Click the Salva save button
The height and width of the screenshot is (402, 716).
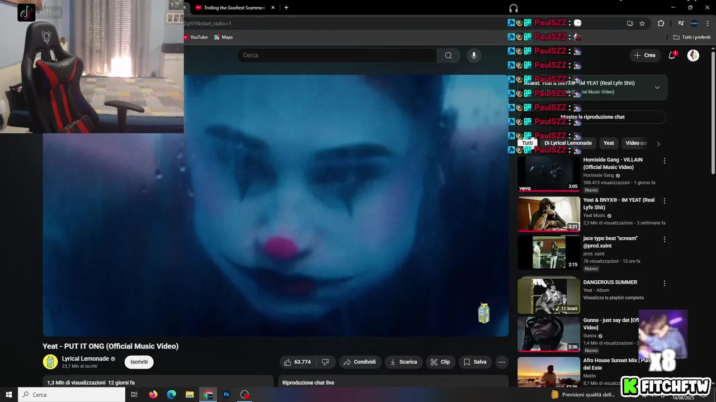click(x=475, y=362)
